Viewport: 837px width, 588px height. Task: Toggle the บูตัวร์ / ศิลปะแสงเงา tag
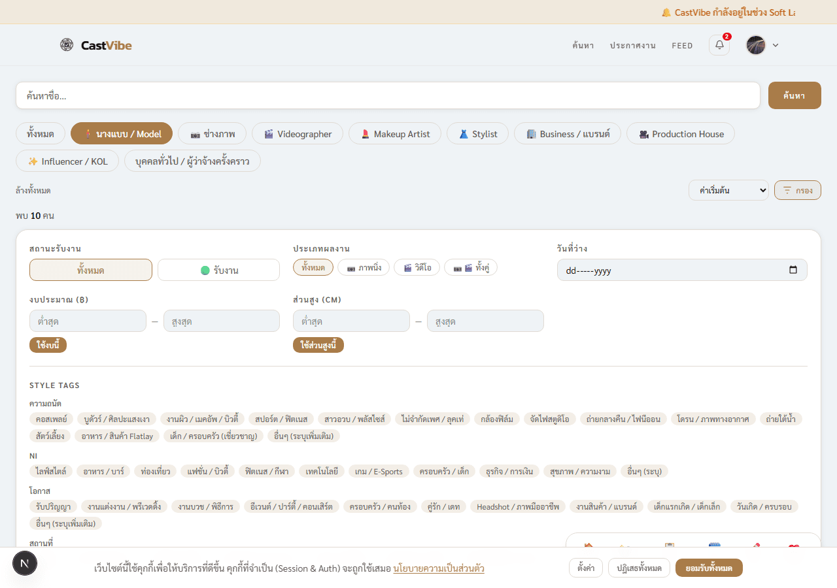(116, 419)
